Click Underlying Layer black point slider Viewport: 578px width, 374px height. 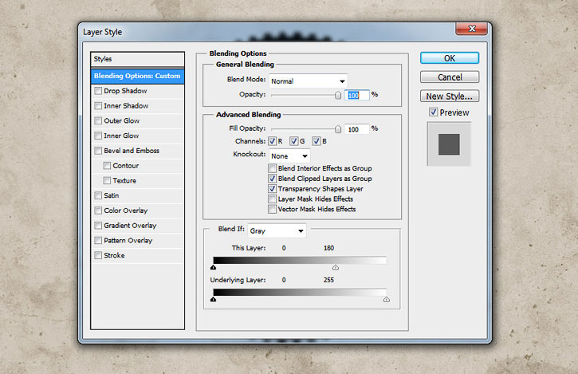tap(213, 299)
